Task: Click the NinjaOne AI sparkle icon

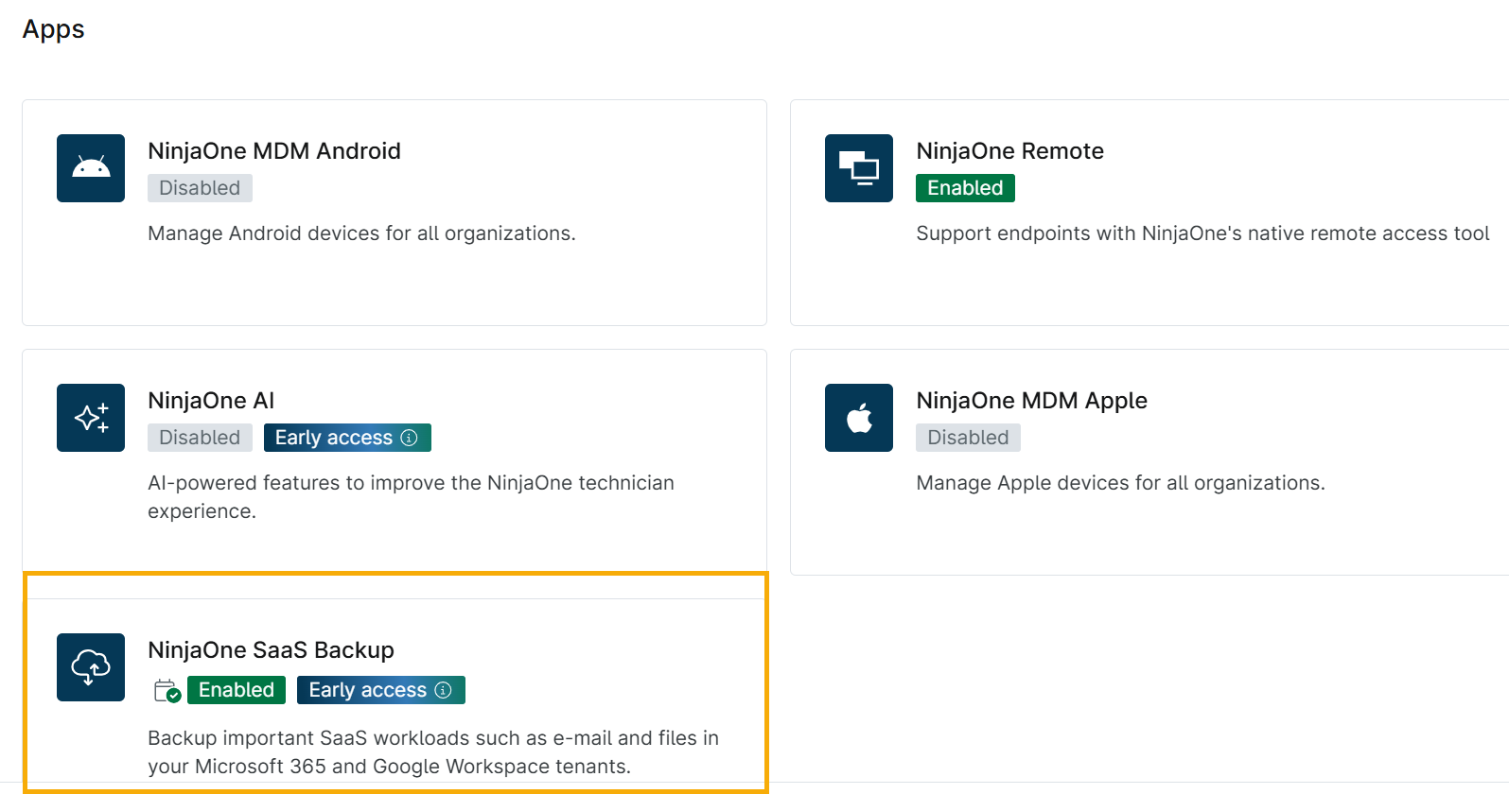Action: click(x=91, y=418)
